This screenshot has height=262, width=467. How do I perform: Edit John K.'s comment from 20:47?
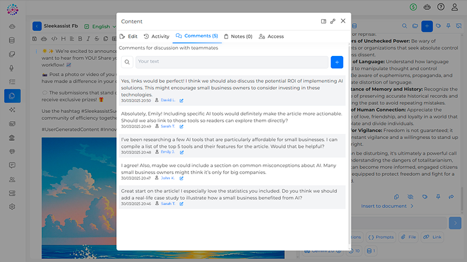point(182,178)
